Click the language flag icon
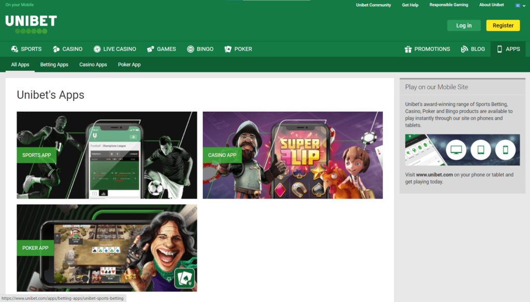 coord(518,5)
